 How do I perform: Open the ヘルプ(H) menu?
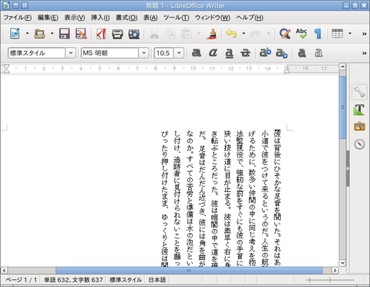[250, 18]
